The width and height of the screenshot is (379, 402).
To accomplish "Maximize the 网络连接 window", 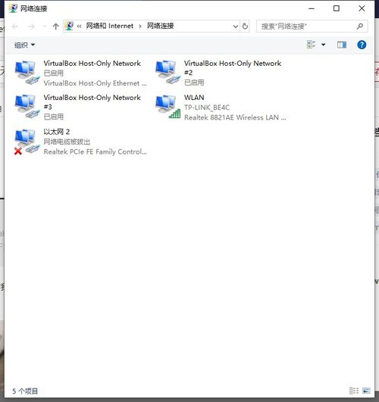I will (336, 8).
